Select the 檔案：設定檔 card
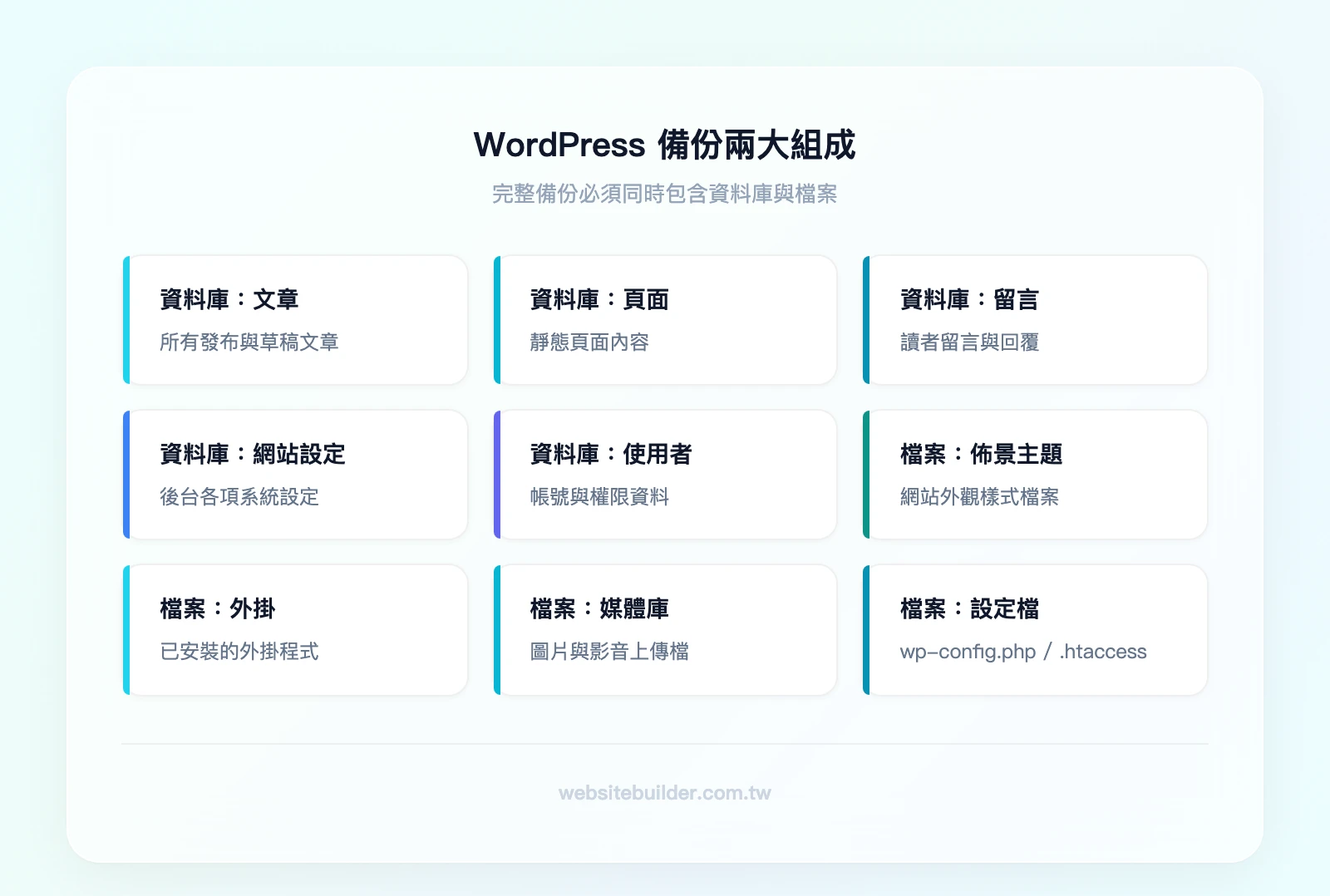The height and width of the screenshot is (896, 1330). click(1035, 628)
